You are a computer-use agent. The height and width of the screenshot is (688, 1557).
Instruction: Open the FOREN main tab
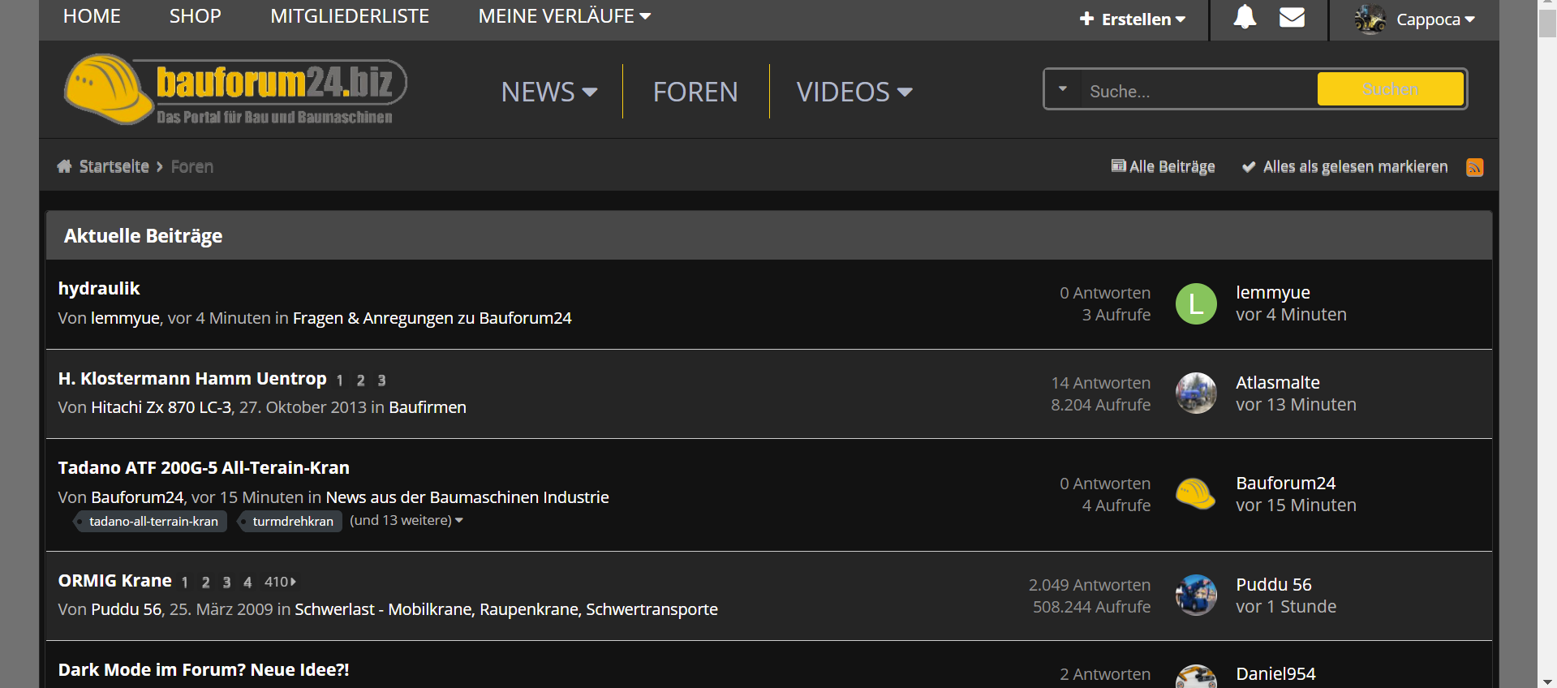695,92
